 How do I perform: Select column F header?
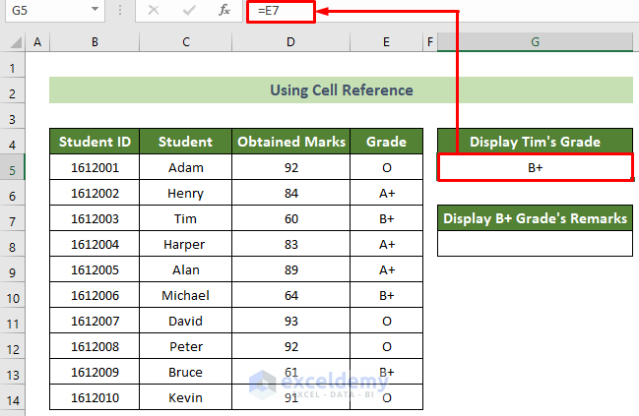(x=430, y=42)
